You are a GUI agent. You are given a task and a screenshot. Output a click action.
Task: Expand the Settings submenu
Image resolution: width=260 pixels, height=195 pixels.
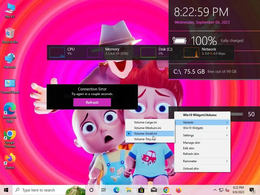(202, 135)
